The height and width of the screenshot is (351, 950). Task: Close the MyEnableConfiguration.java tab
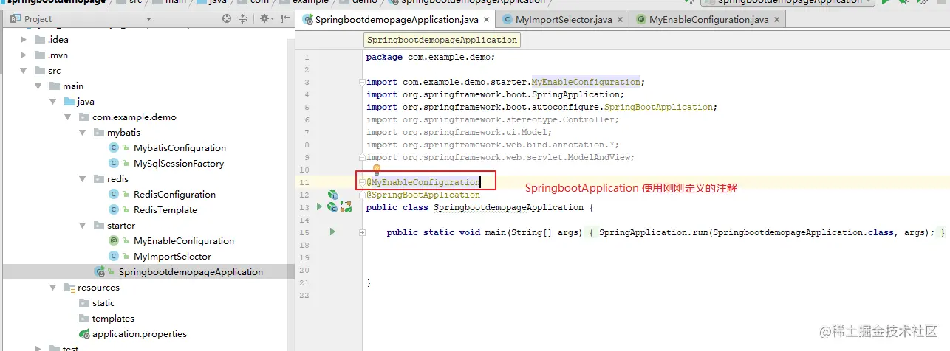tap(777, 21)
